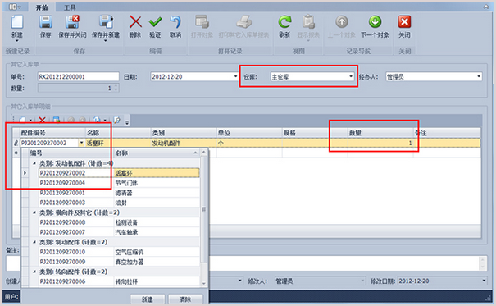Click the 单号 order number input field
Viewport: 496px width, 306px height.
pos(79,76)
